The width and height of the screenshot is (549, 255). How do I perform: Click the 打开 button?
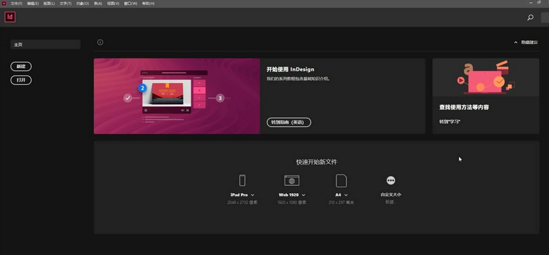(21, 80)
